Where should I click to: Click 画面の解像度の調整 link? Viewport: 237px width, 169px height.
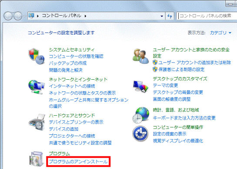coord(171,99)
